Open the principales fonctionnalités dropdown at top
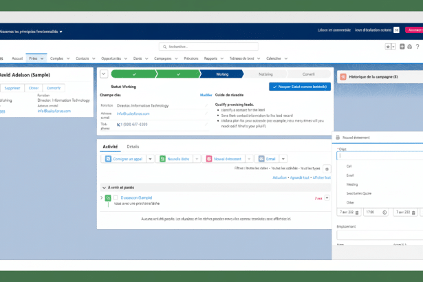 [61, 32]
